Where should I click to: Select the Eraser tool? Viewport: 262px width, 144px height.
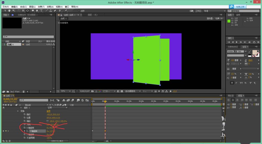pyautogui.click(x=55, y=11)
